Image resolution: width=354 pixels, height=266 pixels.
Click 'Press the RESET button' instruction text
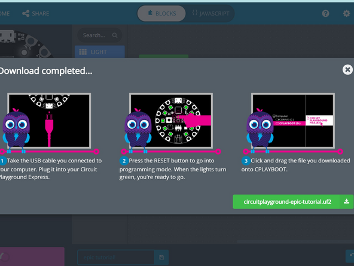tap(173, 169)
